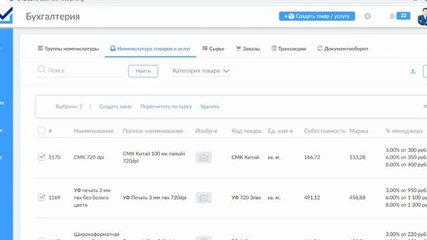
Task: Click the Сырье tab icon
Action: click(205, 48)
